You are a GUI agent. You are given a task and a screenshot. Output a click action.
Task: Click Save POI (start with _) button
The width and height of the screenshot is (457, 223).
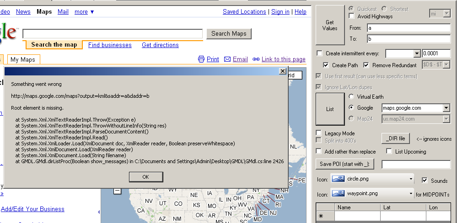(345, 164)
